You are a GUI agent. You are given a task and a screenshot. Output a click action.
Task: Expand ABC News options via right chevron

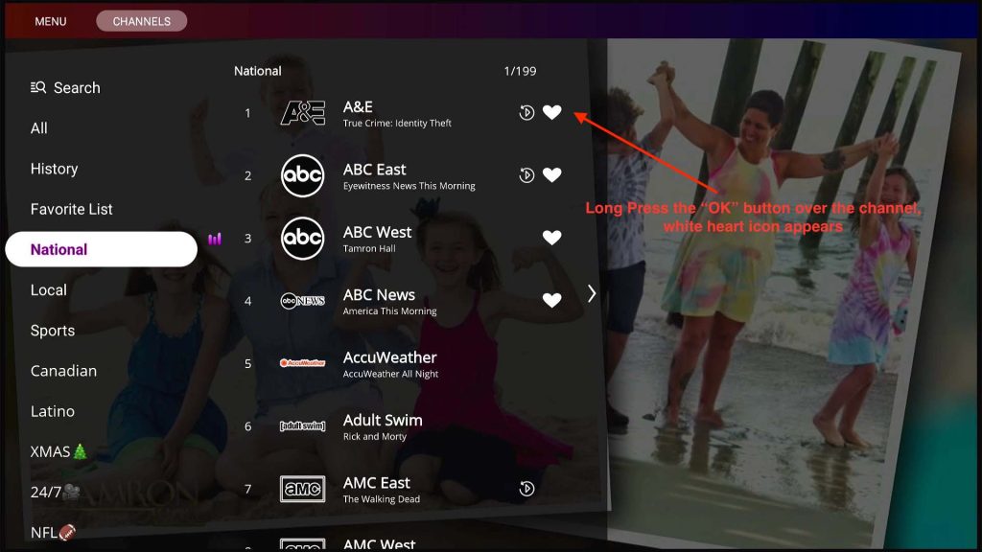pyautogui.click(x=591, y=295)
